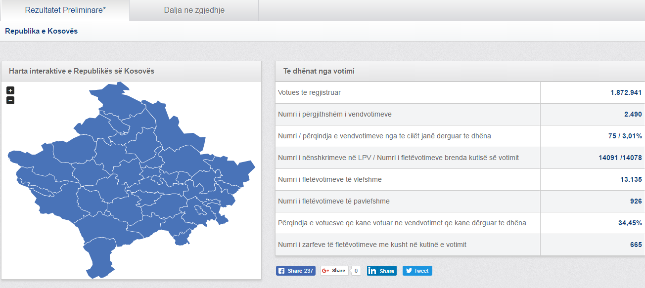The height and width of the screenshot is (288, 645).
Task: Click the Harta interaktive panel header
Action: 131,71
